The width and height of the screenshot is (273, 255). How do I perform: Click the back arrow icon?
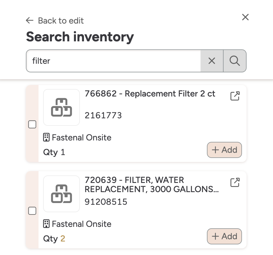point(30,20)
